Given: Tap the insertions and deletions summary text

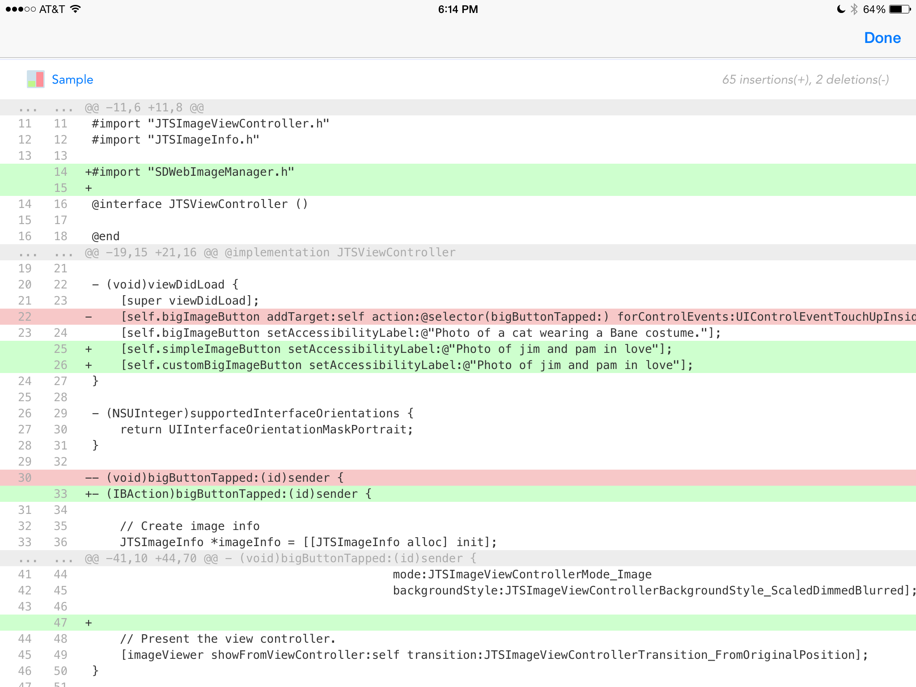Looking at the screenshot, I should click(x=805, y=80).
